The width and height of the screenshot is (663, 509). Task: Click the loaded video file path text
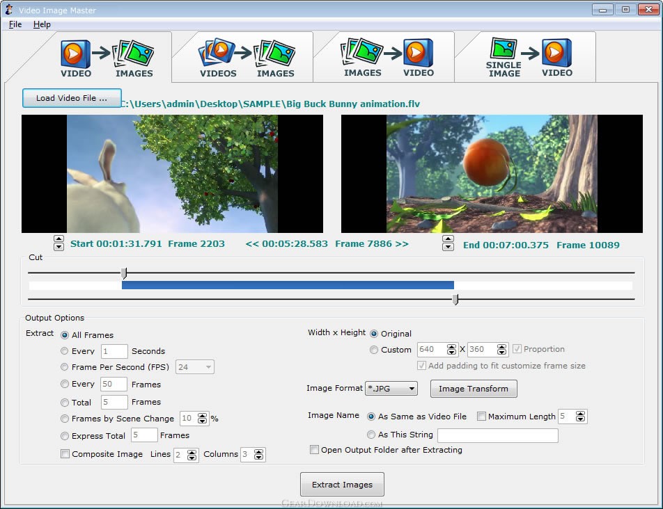(271, 104)
